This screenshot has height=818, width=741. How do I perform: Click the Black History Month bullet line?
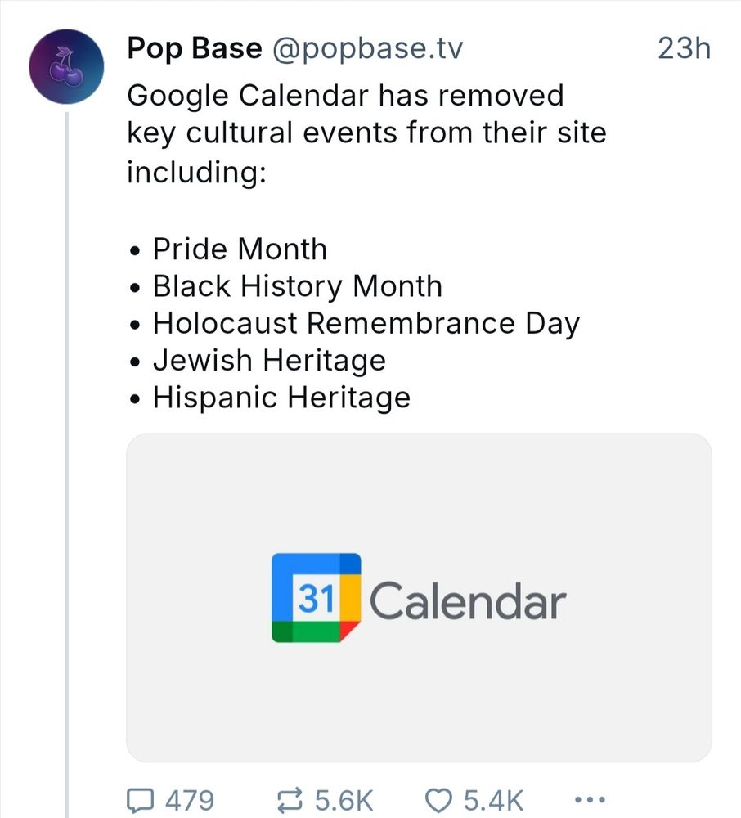click(x=297, y=286)
